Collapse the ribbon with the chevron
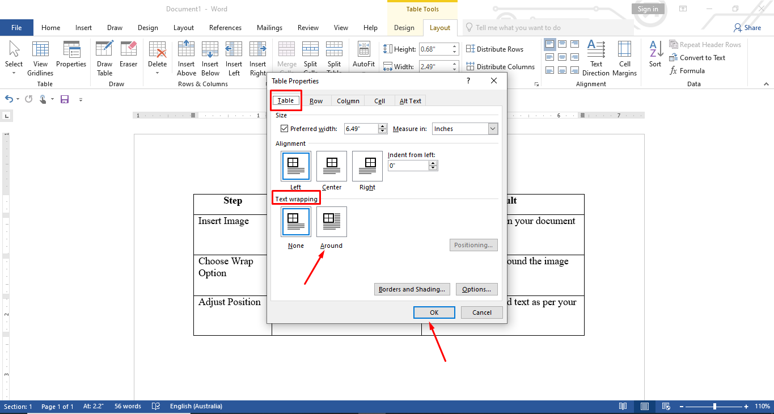774x414 pixels. (766, 83)
